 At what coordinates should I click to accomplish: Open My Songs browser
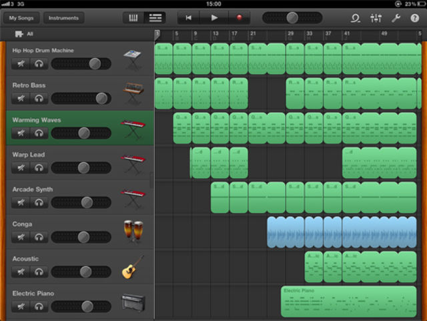pos(21,18)
